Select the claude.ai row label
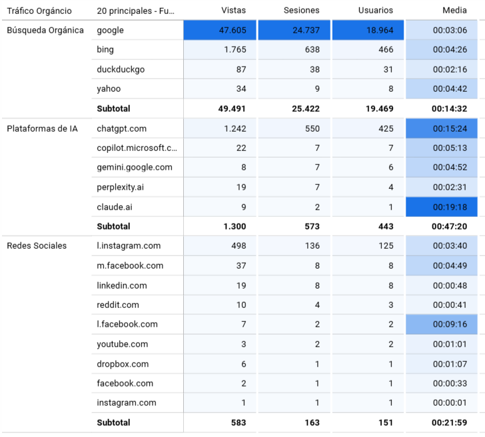 (x=115, y=207)
